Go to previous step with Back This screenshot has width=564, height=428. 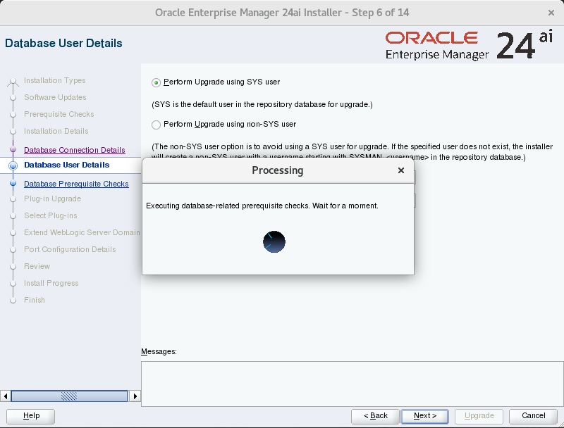[x=375, y=415]
